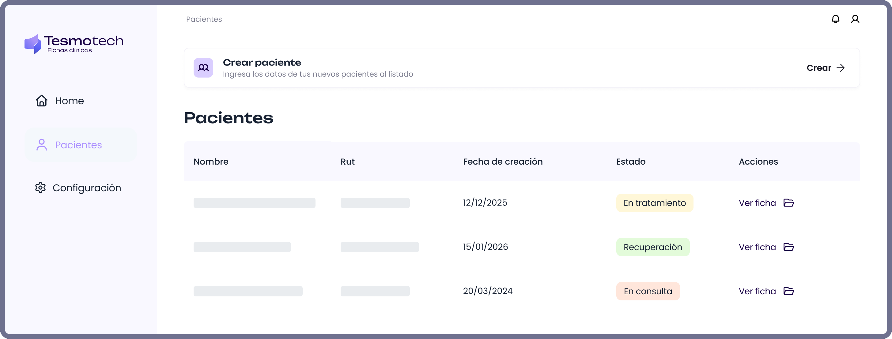Screen dimensions: 892x339
Task: Open Ver ficha for Recuperación patient
Action: tap(757, 247)
